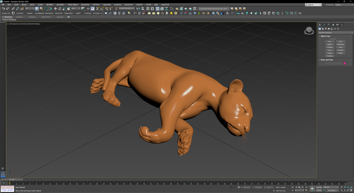Click the Redo arrow icon

coord(8,9)
